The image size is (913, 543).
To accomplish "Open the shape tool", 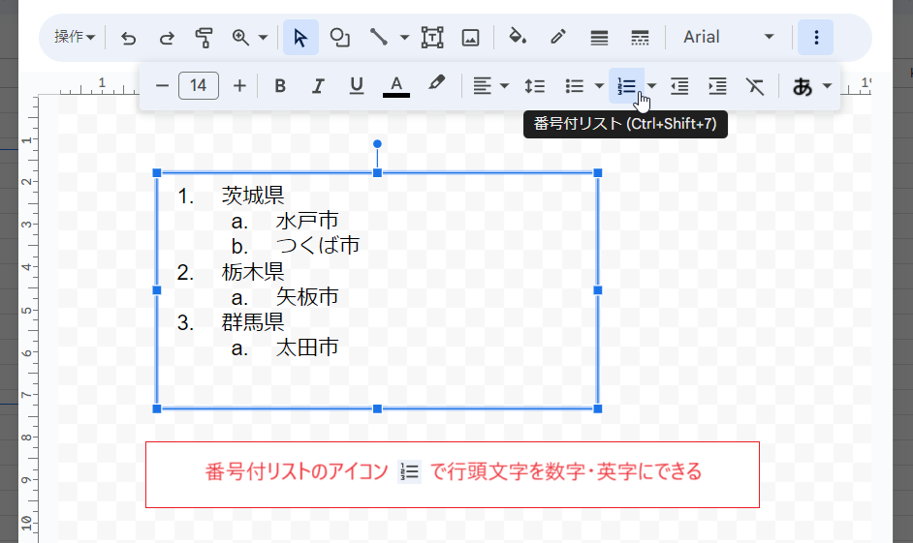I will [x=340, y=38].
